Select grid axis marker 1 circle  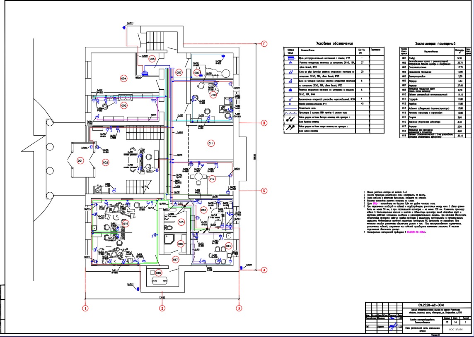click(86, 308)
